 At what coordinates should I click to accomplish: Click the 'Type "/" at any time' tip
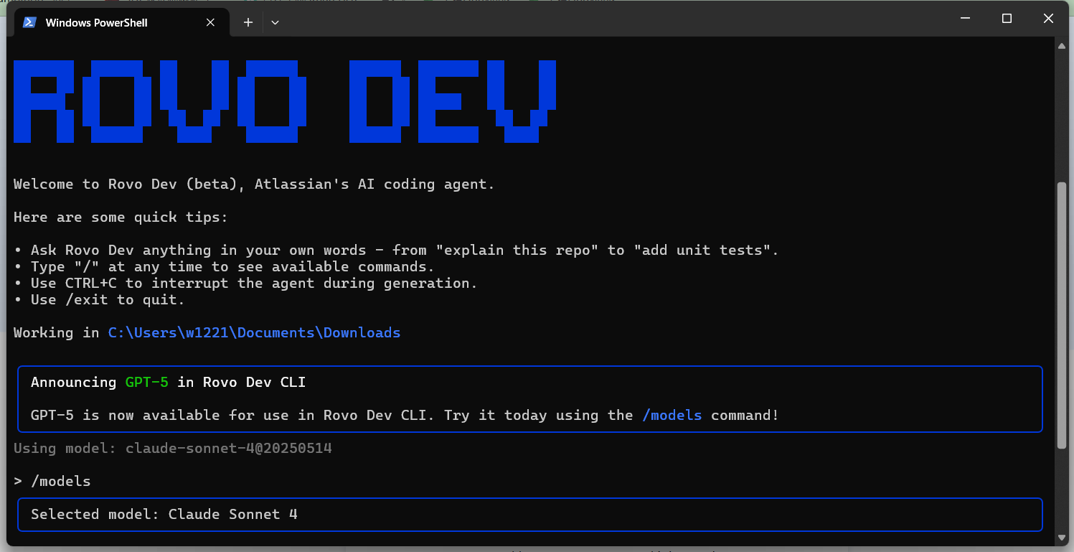[225, 266]
